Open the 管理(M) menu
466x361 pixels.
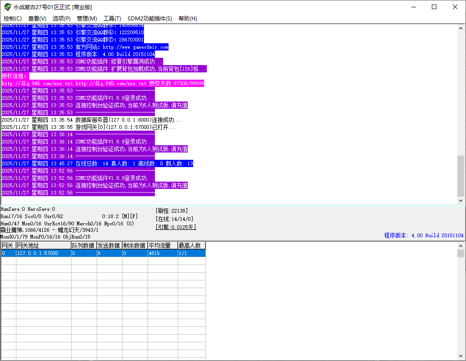point(87,19)
